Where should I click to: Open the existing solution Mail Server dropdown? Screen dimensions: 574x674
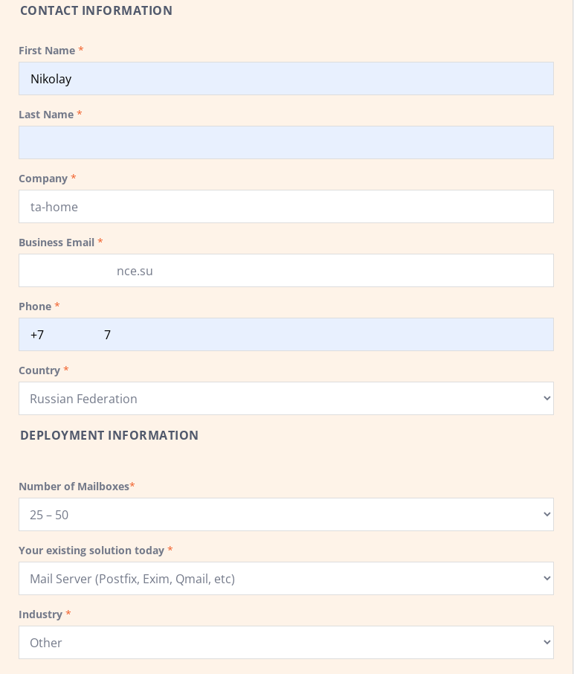coord(286,579)
